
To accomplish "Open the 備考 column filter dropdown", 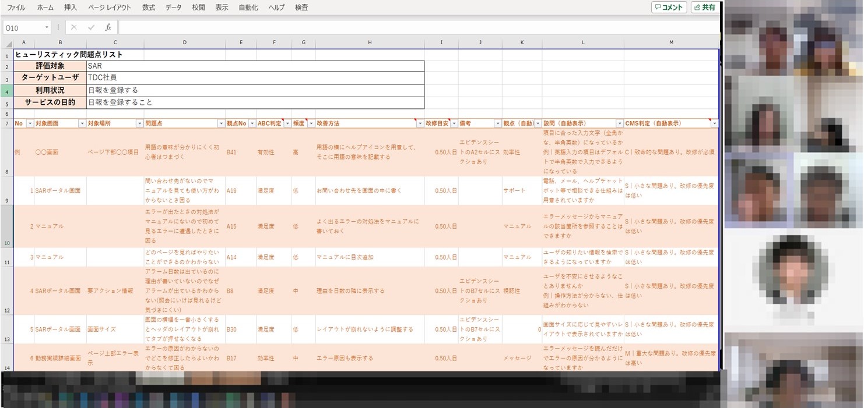I will [x=497, y=123].
